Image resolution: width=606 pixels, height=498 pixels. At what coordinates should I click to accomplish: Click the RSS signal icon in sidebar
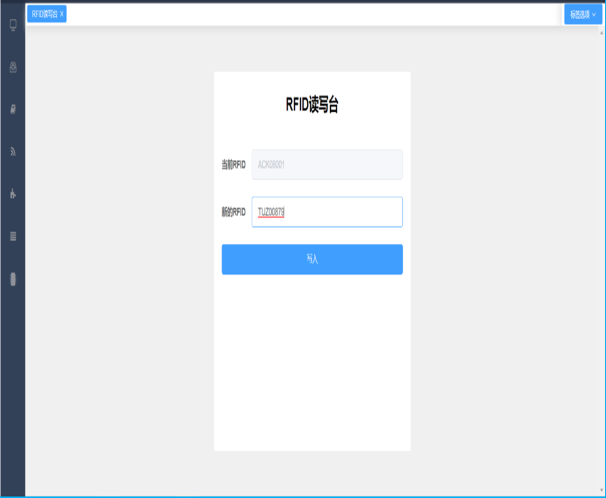pyautogui.click(x=13, y=152)
